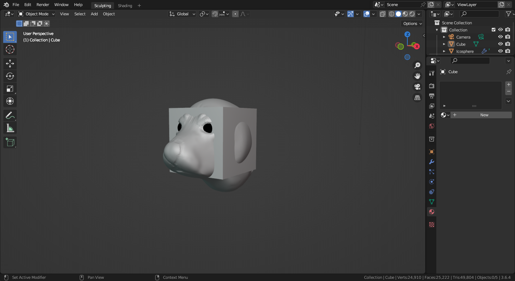Select the Cursor tool in toolbar

pyautogui.click(x=10, y=49)
